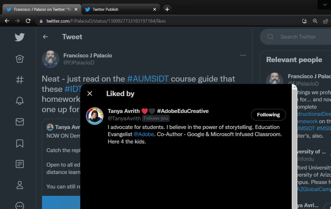Click the Twitter bird logo in sidebar
331x209 pixels.
[x=19, y=37]
